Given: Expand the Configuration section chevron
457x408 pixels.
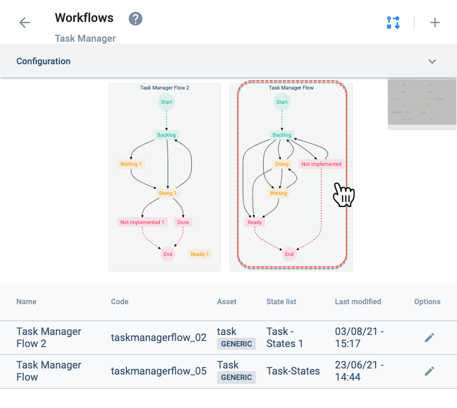Looking at the screenshot, I should [432, 61].
